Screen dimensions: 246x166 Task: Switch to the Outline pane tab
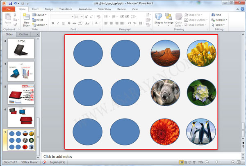(24, 34)
